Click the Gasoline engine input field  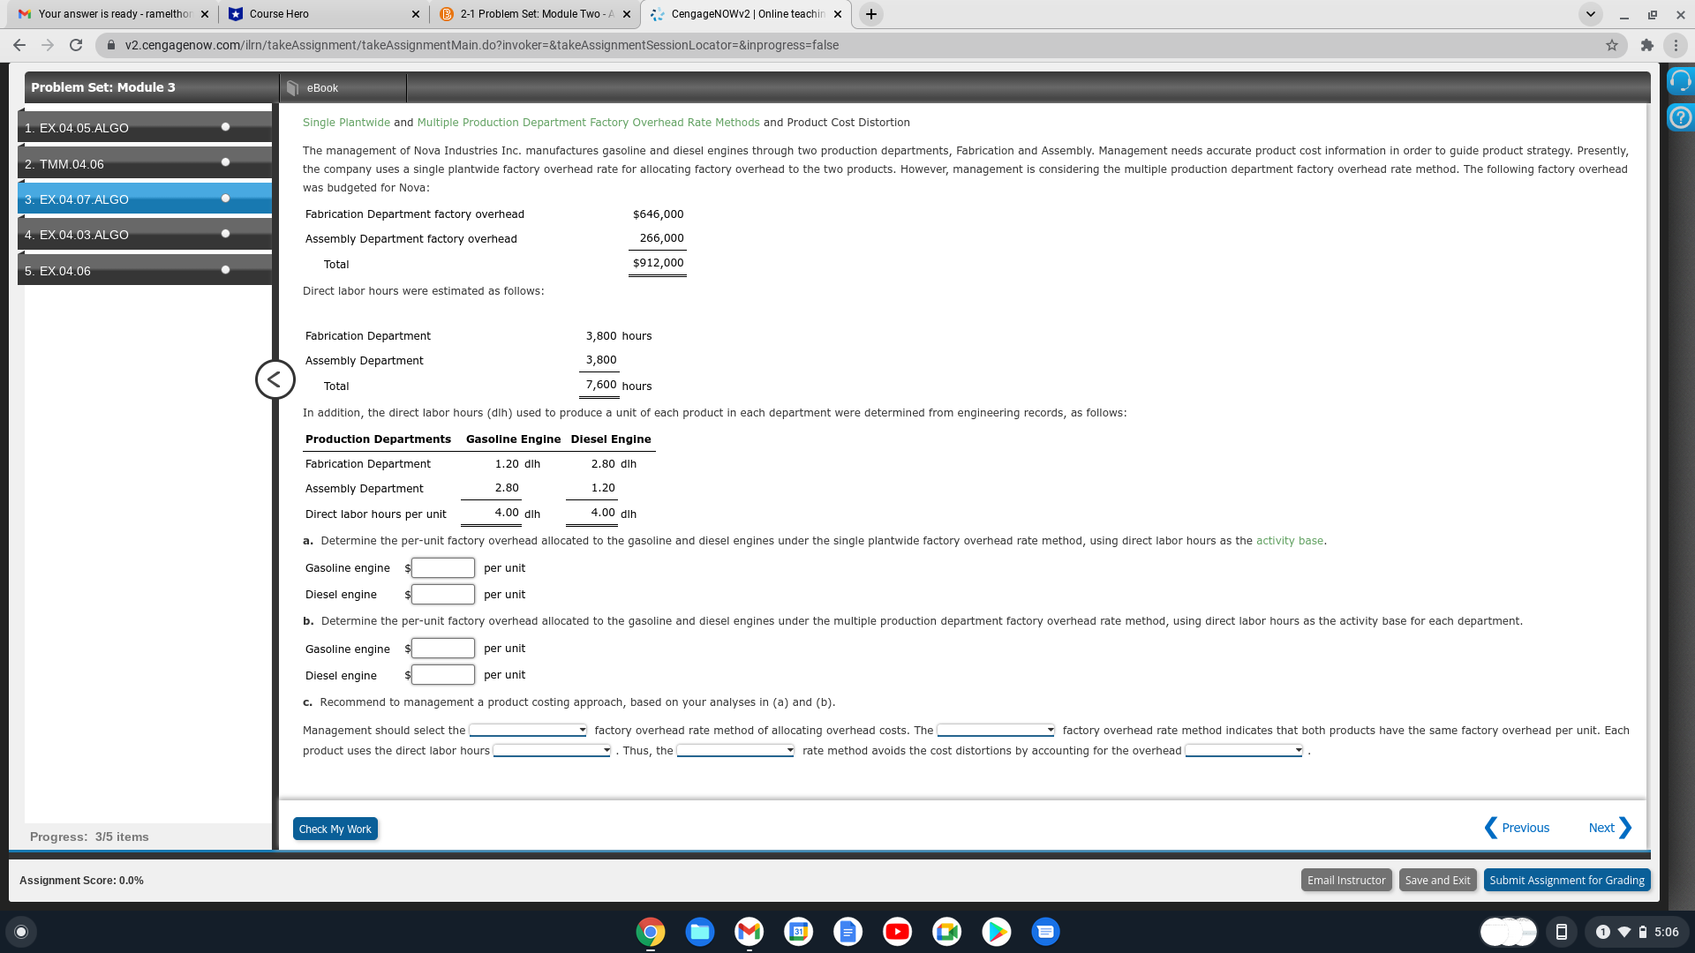tap(441, 567)
